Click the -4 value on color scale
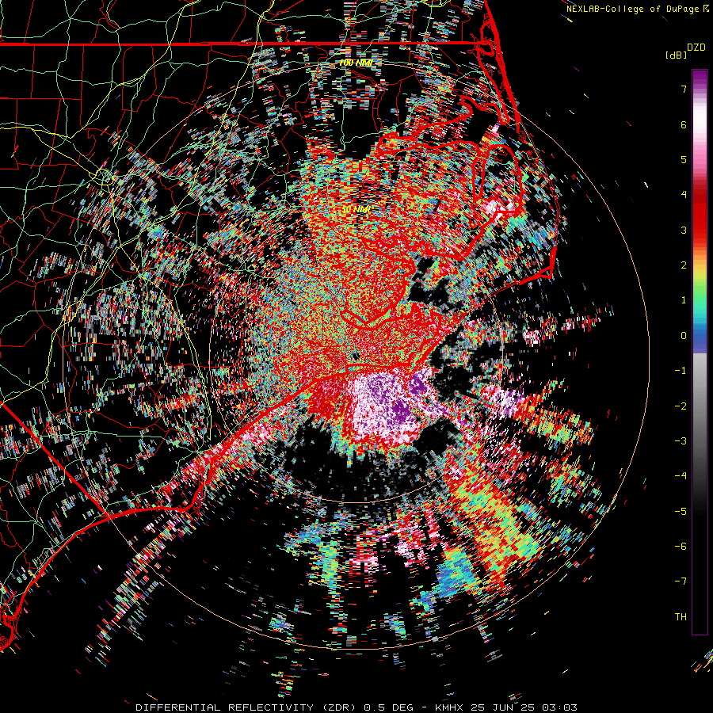Image resolution: width=713 pixels, height=713 pixels. [681, 476]
